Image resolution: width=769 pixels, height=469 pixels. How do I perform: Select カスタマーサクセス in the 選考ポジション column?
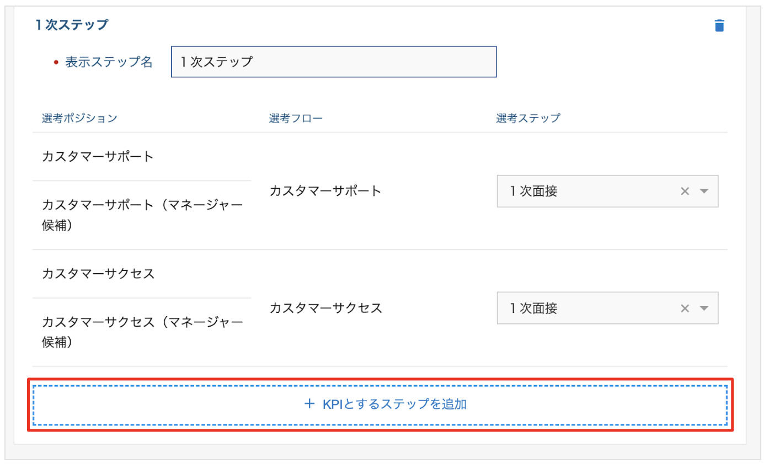(x=98, y=274)
